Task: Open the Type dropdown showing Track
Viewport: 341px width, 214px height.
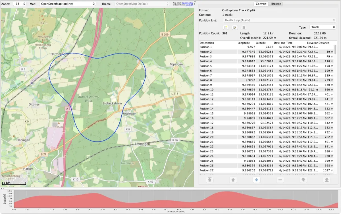Action: tap(323, 27)
